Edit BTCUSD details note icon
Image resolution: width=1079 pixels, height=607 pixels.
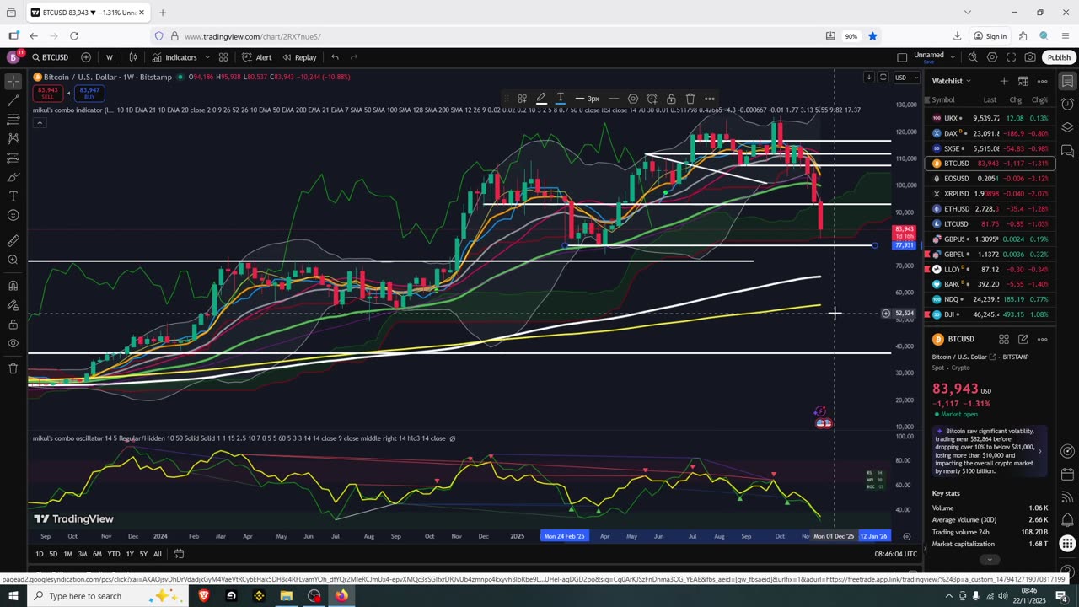pyautogui.click(x=1023, y=339)
